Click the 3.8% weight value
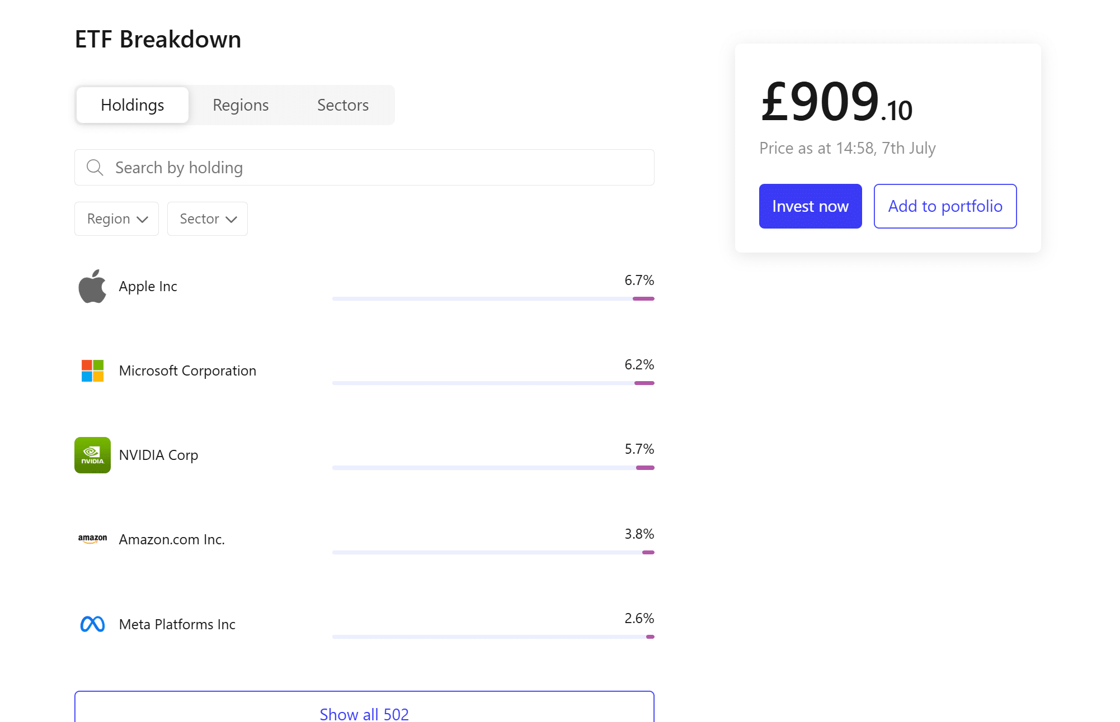This screenshot has height=722, width=1120. (639, 534)
